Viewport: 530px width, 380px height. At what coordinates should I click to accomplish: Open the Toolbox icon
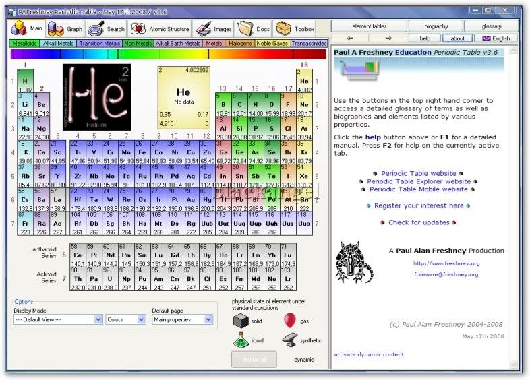pos(284,29)
